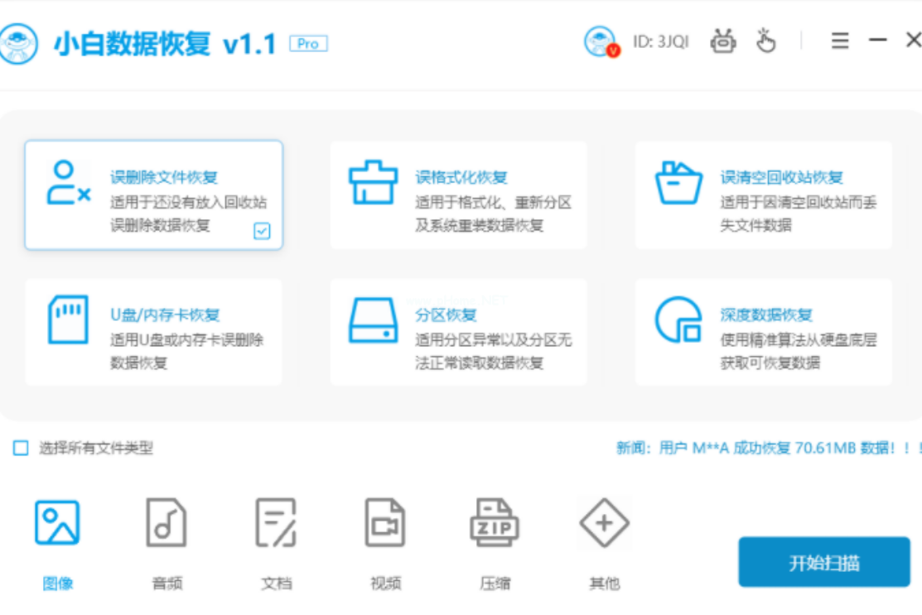This screenshot has width=922, height=615.
Task: Open the hamburger menu
Action: point(840,41)
